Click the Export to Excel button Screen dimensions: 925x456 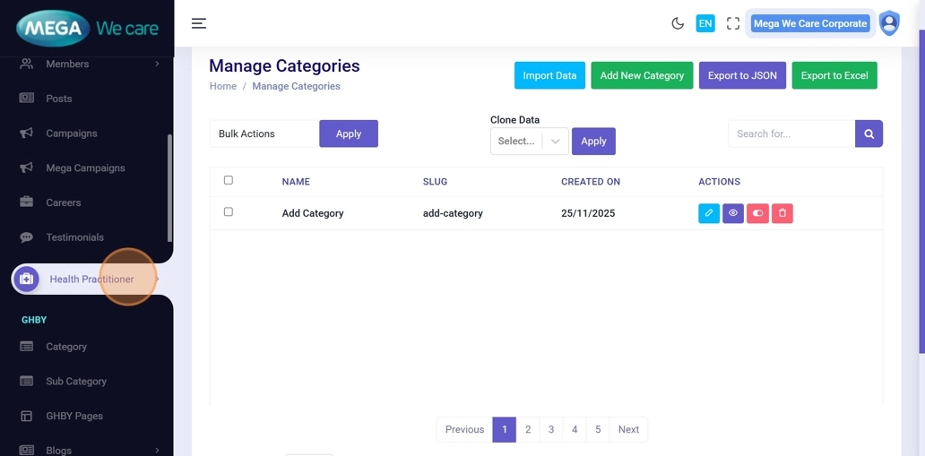click(x=834, y=75)
